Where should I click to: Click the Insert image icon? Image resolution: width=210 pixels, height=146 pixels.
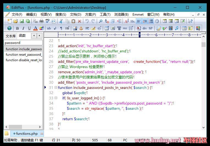click(75, 28)
